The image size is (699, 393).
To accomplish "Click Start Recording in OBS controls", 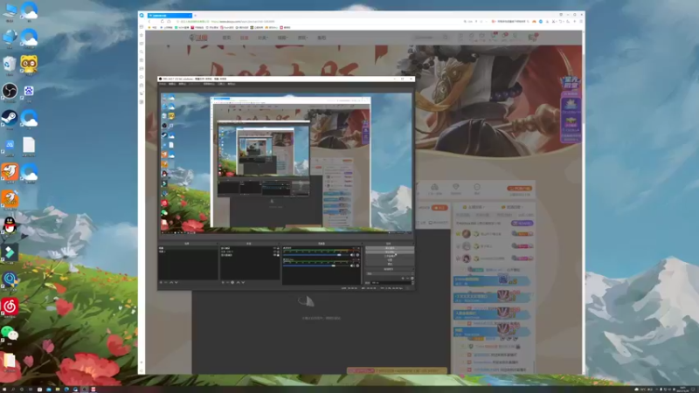I will click(x=389, y=252).
